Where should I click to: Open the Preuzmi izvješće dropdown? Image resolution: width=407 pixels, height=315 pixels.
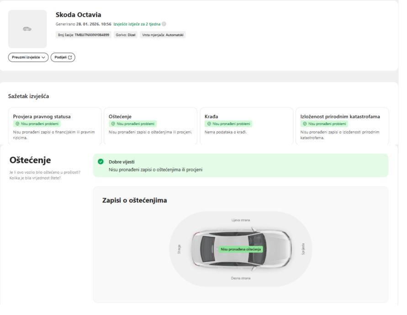pyautogui.click(x=28, y=58)
